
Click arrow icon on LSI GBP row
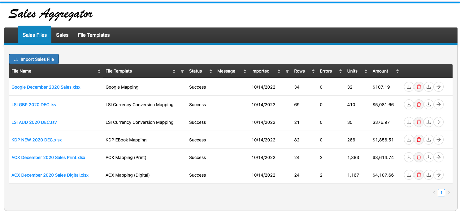[439, 105]
